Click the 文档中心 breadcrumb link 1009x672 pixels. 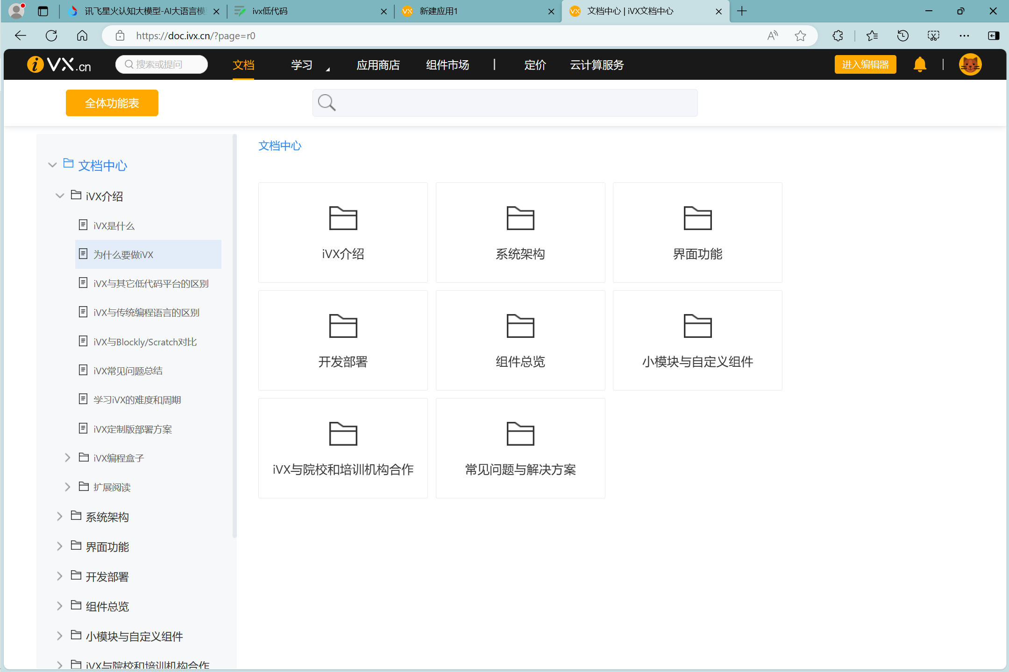(280, 146)
